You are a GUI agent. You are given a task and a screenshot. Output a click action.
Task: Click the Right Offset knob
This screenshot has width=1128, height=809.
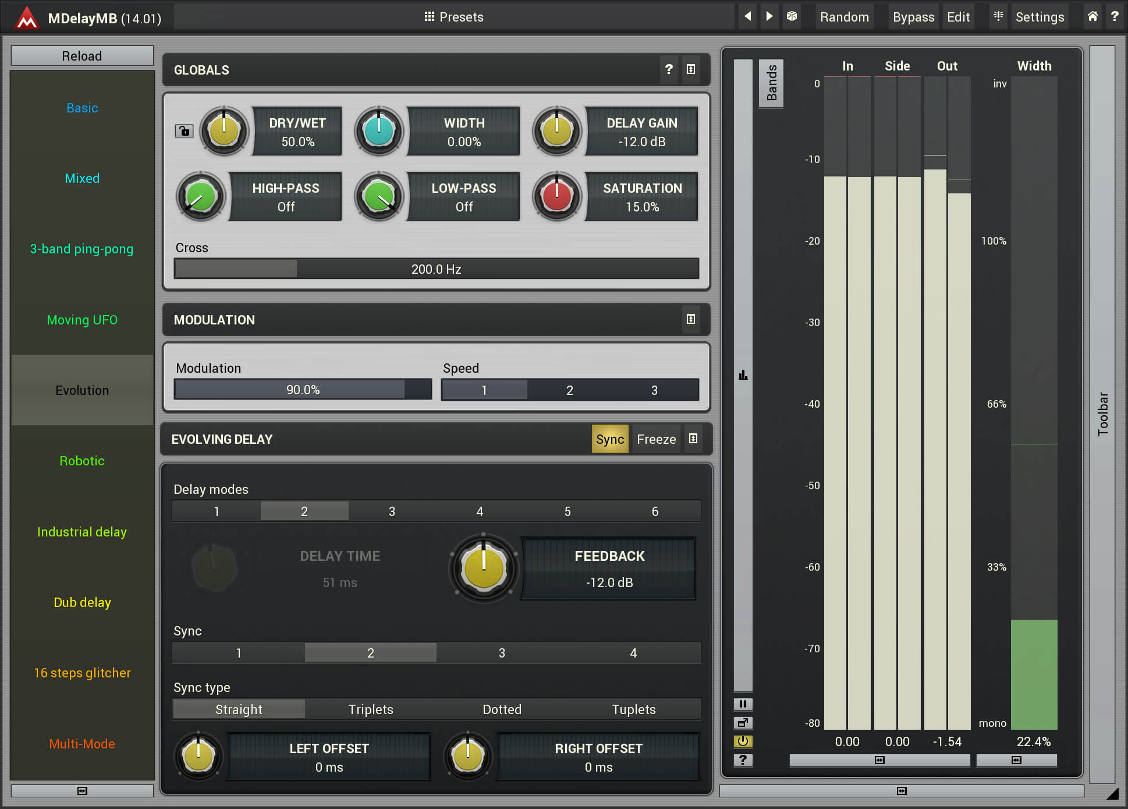pyautogui.click(x=468, y=756)
